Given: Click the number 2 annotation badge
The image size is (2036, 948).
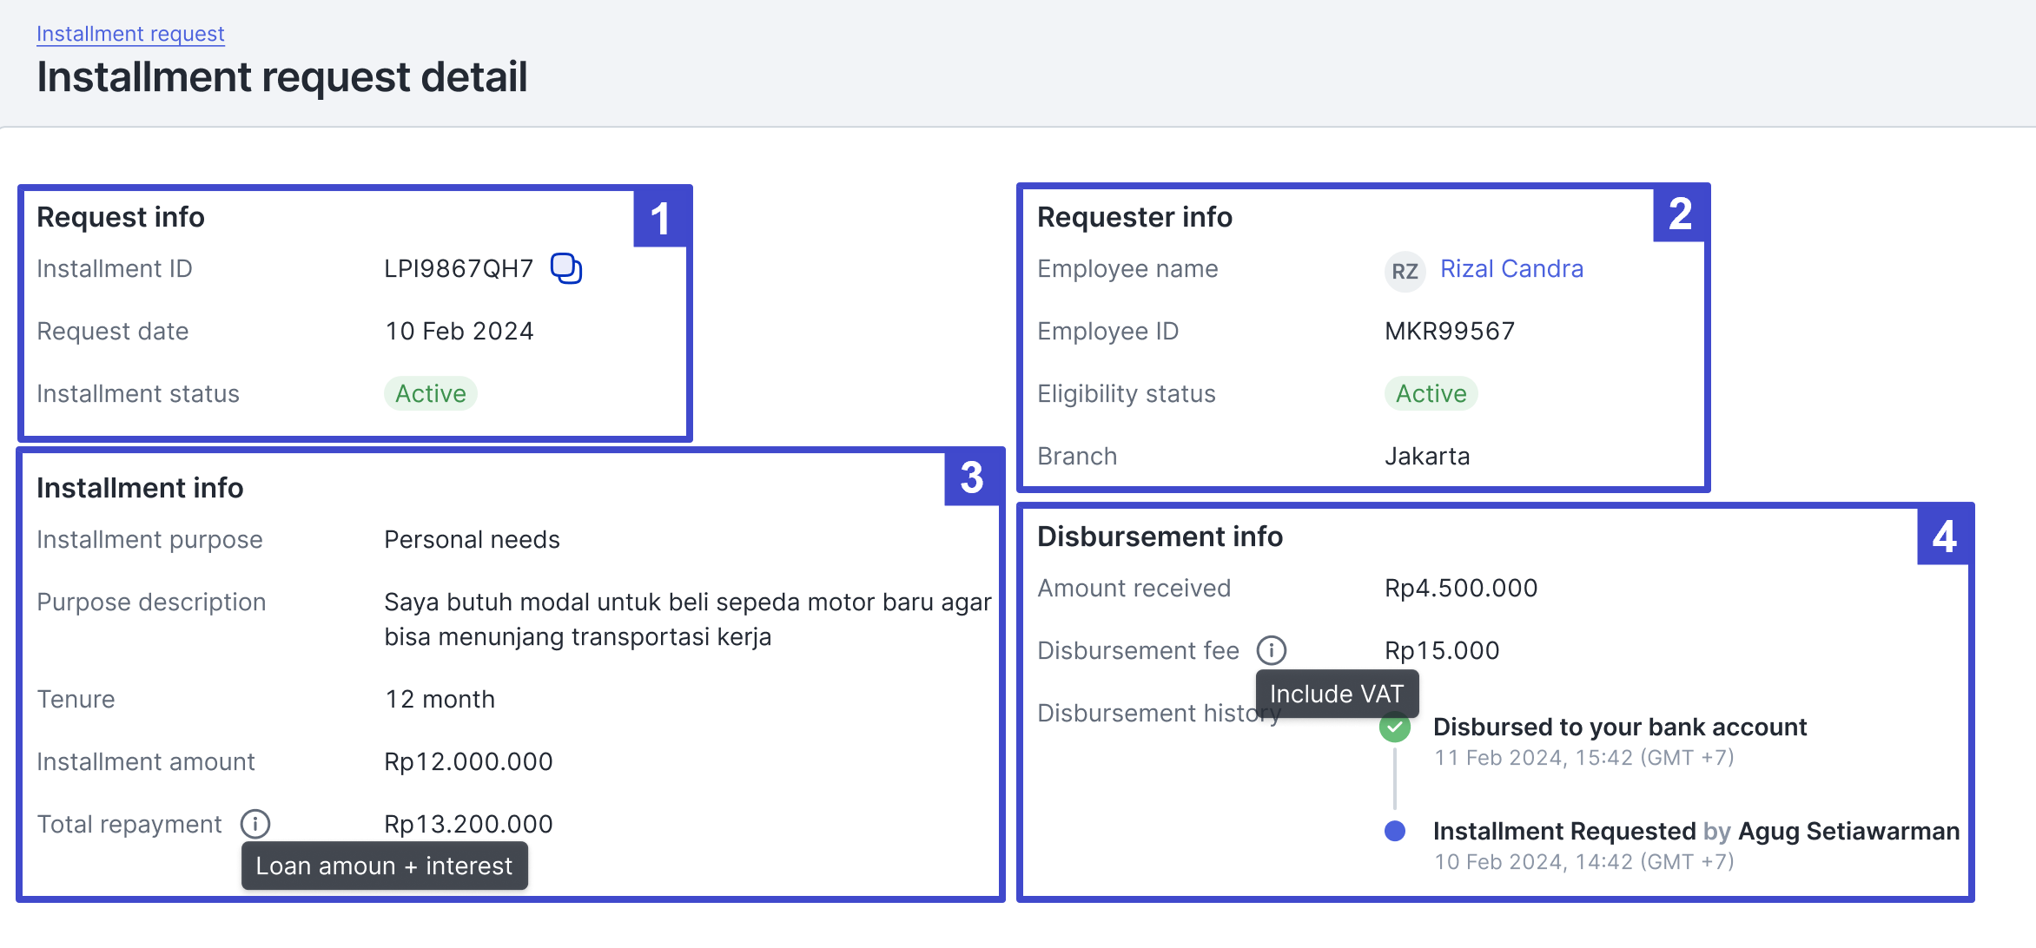Looking at the screenshot, I should coord(1680,214).
